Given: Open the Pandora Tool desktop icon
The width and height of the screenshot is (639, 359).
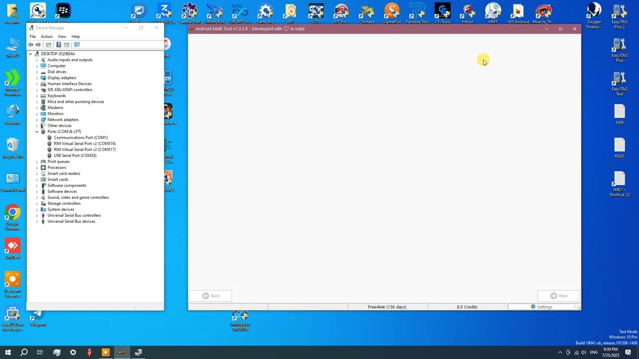Looking at the screenshot, I should click(x=417, y=14).
